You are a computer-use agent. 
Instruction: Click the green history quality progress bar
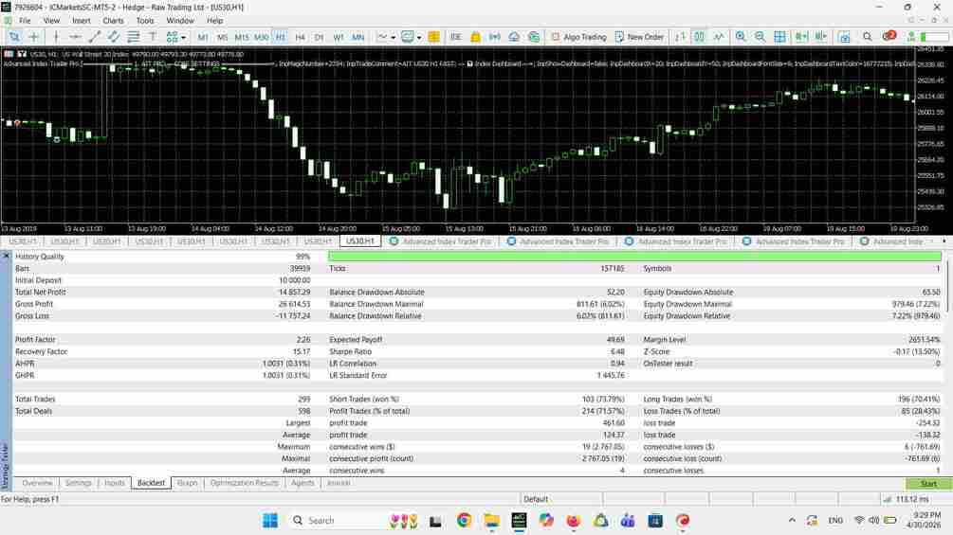(634, 257)
